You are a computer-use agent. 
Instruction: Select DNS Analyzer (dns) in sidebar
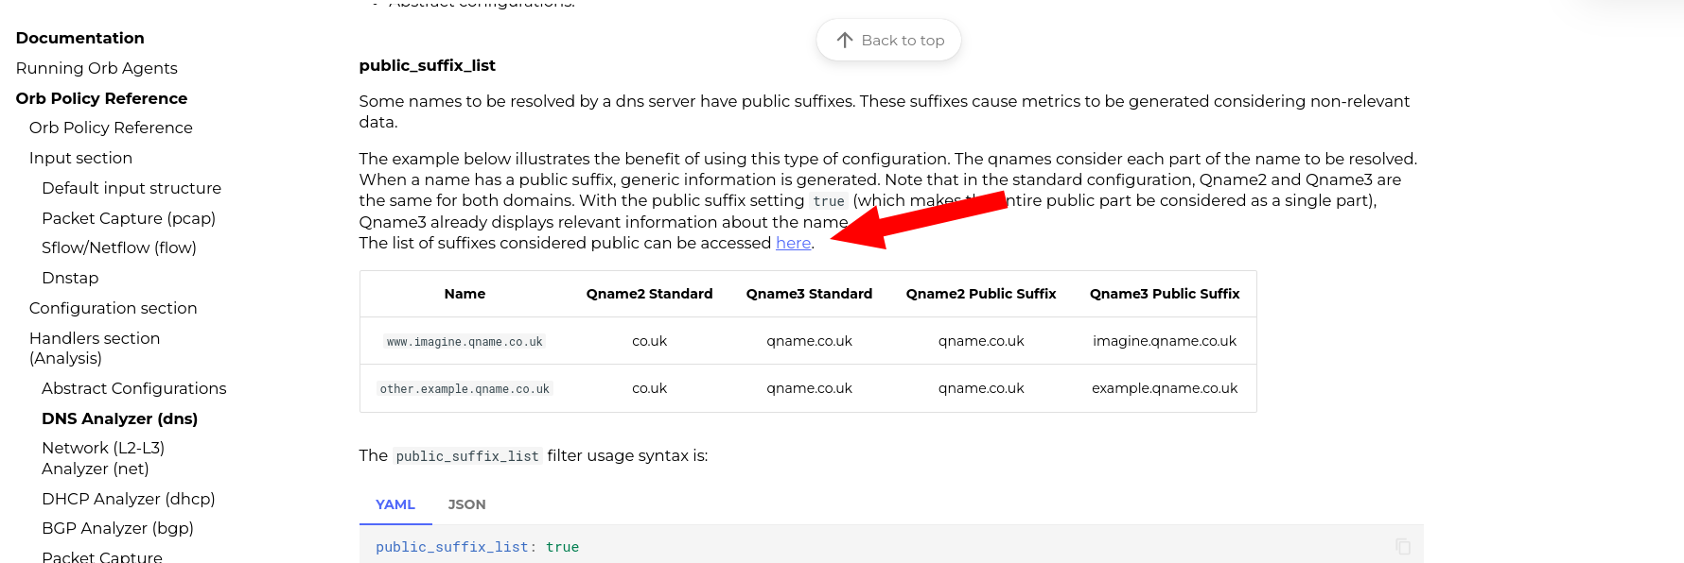point(120,418)
